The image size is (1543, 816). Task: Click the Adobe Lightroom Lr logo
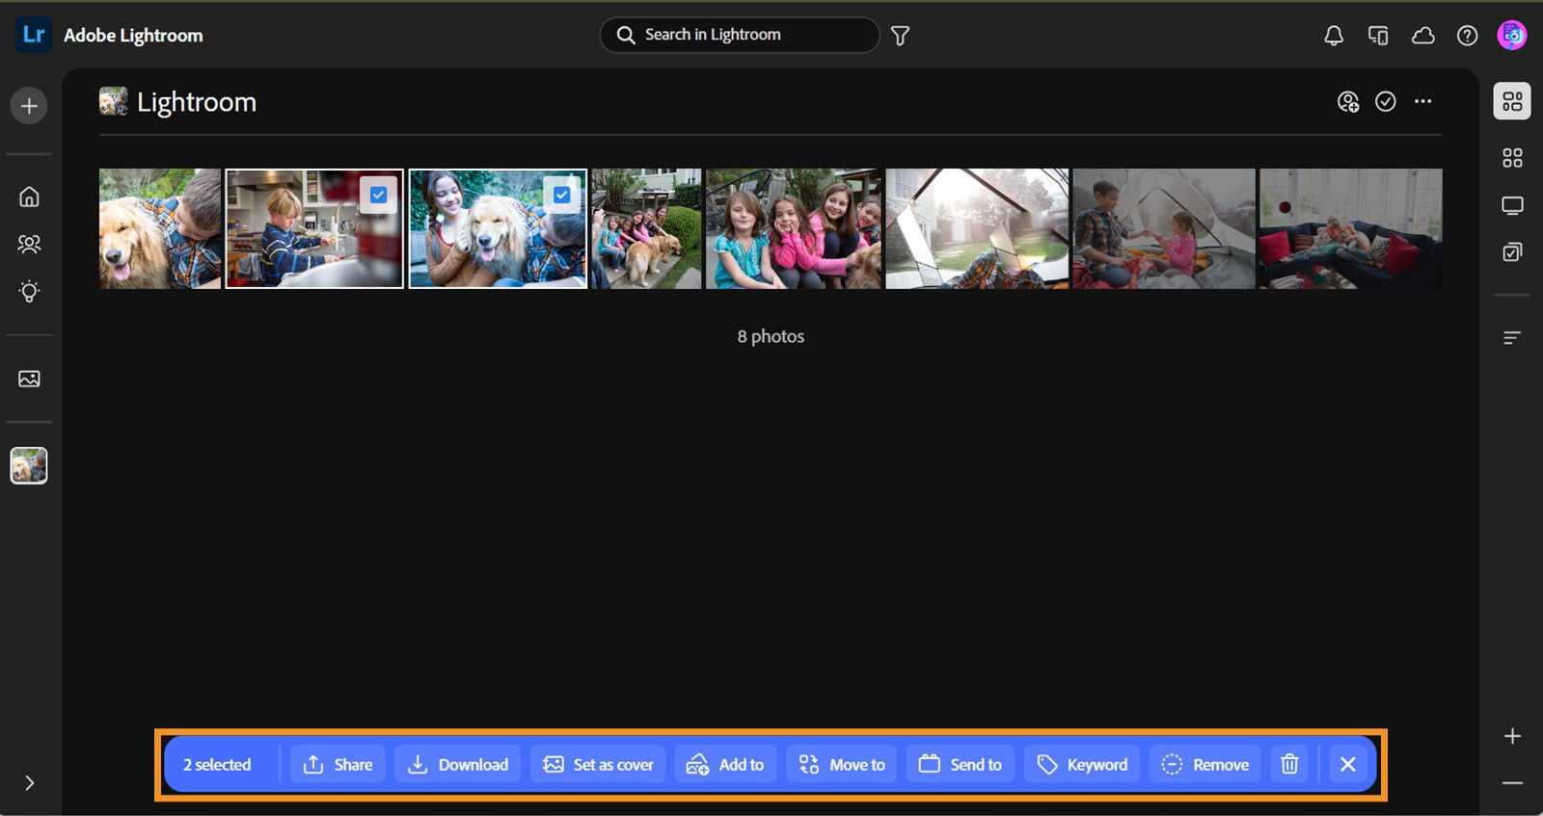[33, 35]
